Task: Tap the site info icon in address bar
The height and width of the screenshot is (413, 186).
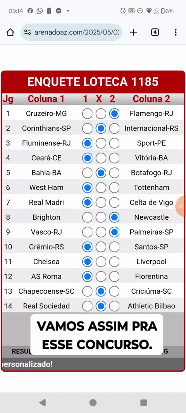Action: 28,32
